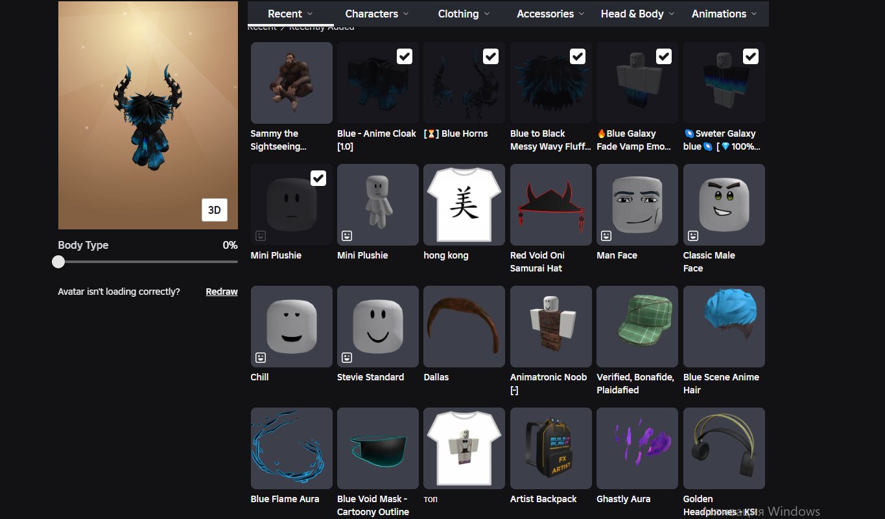Switch to the Recent tab
Screen dimensions: 885x519
[290, 14]
